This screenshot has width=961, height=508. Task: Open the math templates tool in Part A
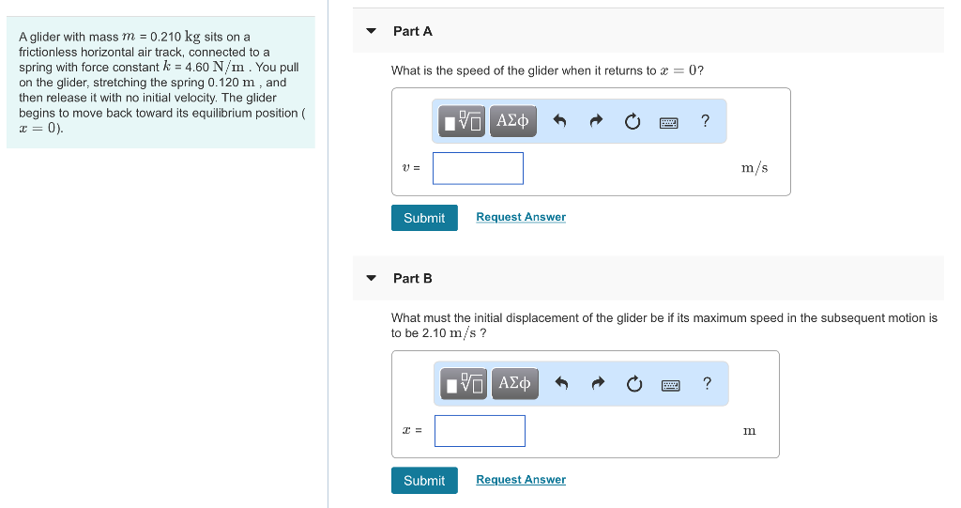click(x=464, y=121)
